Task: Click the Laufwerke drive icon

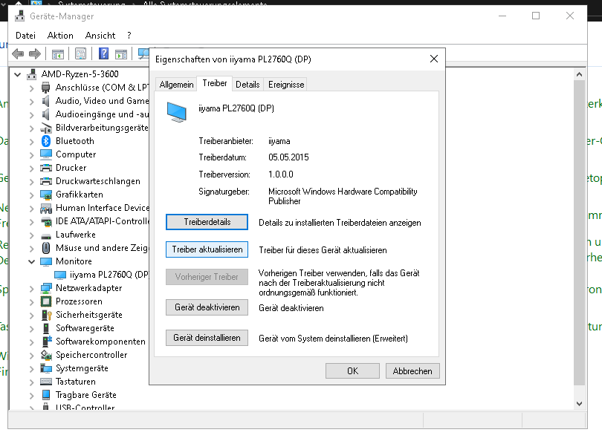Action: tap(46, 235)
